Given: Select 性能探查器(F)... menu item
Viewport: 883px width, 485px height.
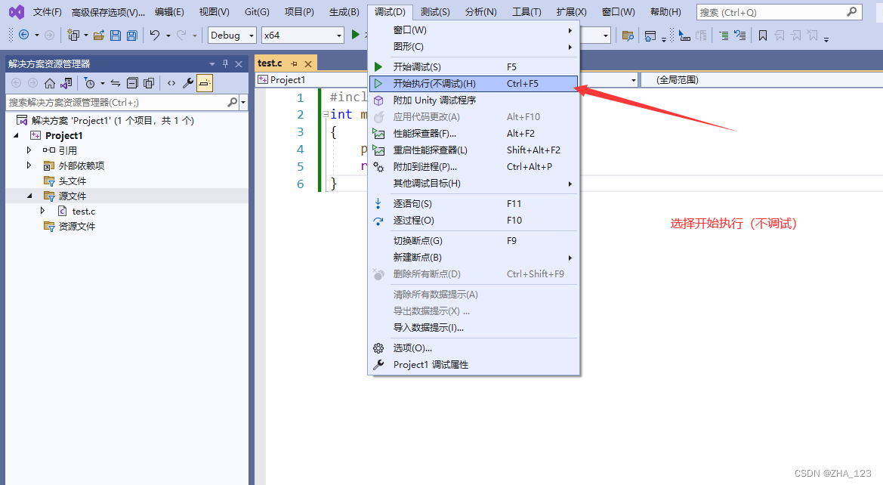Looking at the screenshot, I should [x=474, y=134].
